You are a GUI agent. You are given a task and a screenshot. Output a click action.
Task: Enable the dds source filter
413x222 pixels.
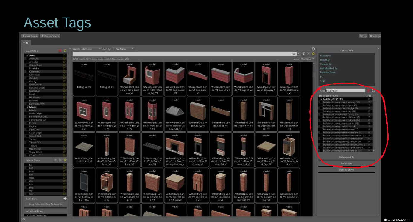click(x=27, y=181)
